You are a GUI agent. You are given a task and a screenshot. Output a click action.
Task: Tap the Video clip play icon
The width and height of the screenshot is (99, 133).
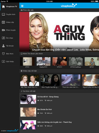3,22
